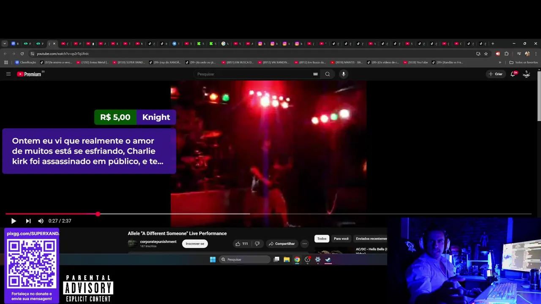Subscribe with Inscrever-se button

coord(195,244)
